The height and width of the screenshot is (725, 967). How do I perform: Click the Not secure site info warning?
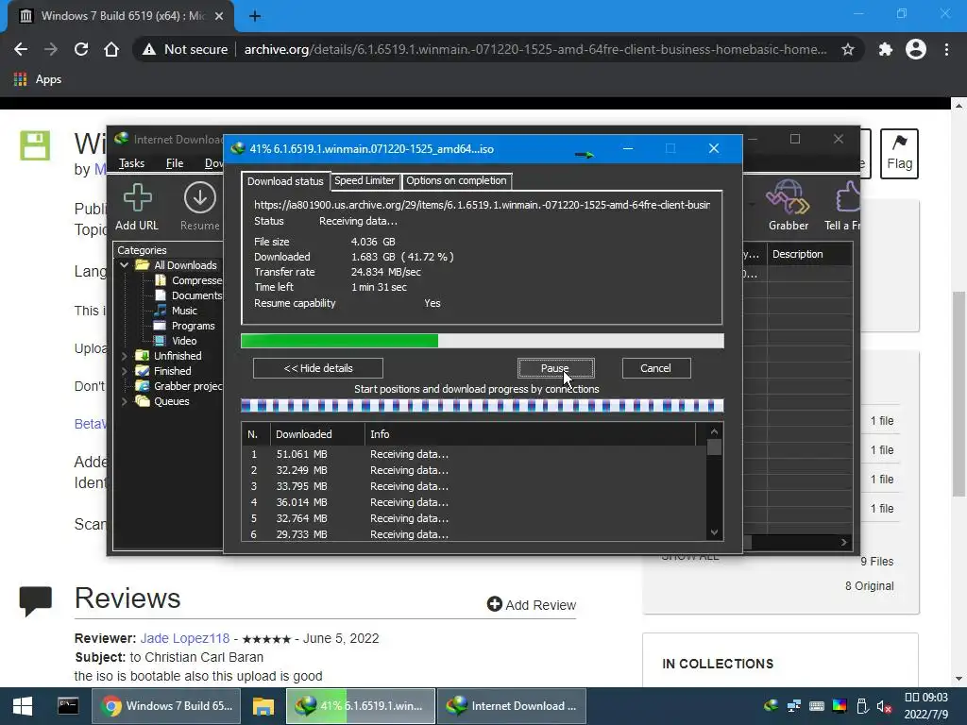click(x=185, y=49)
